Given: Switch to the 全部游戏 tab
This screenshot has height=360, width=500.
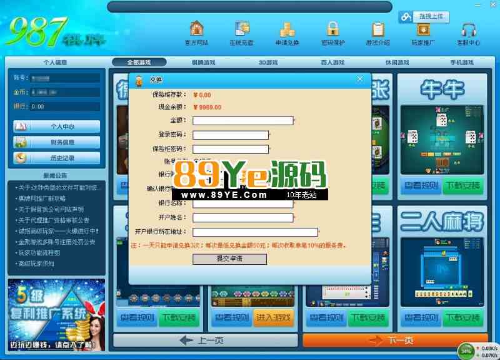Looking at the screenshot, I should tap(139, 62).
